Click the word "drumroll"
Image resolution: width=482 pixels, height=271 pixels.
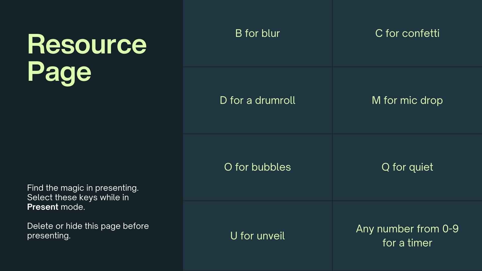pyautogui.click(x=275, y=100)
